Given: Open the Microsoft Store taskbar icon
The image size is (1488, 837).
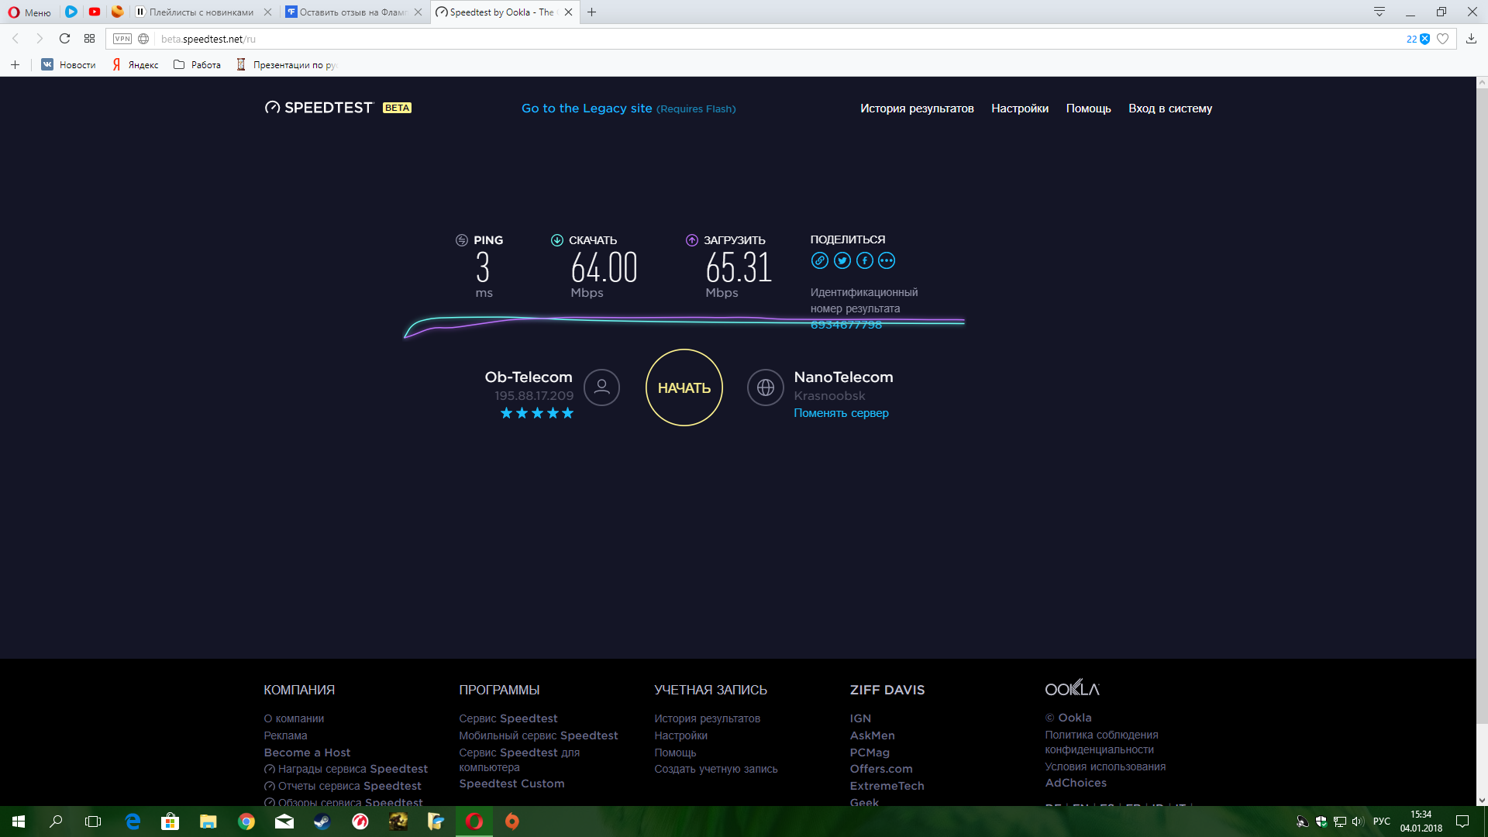Looking at the screenshot, I should point(170,821).
